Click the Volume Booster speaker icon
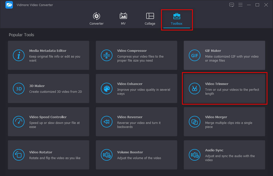This screenshot has width=273, height=176. point(107,155)
